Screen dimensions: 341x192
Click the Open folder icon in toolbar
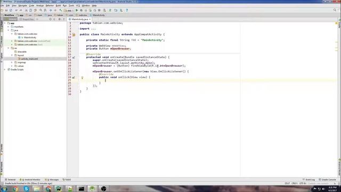[2, 10]
